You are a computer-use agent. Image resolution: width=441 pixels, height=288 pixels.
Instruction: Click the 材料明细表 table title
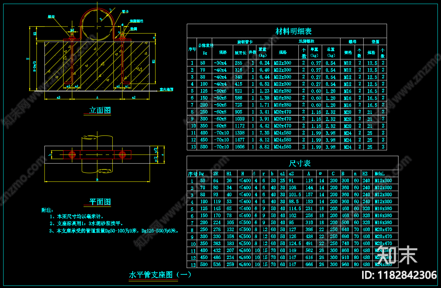[x=293, y=31]
